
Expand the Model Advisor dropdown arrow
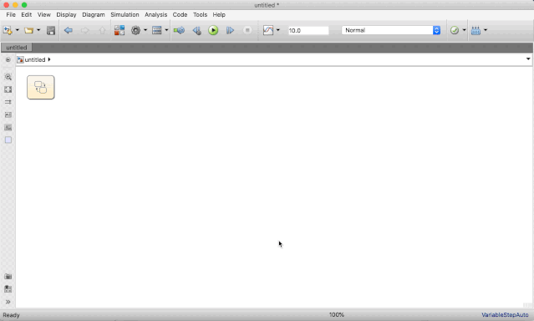(x=464, y=30)
